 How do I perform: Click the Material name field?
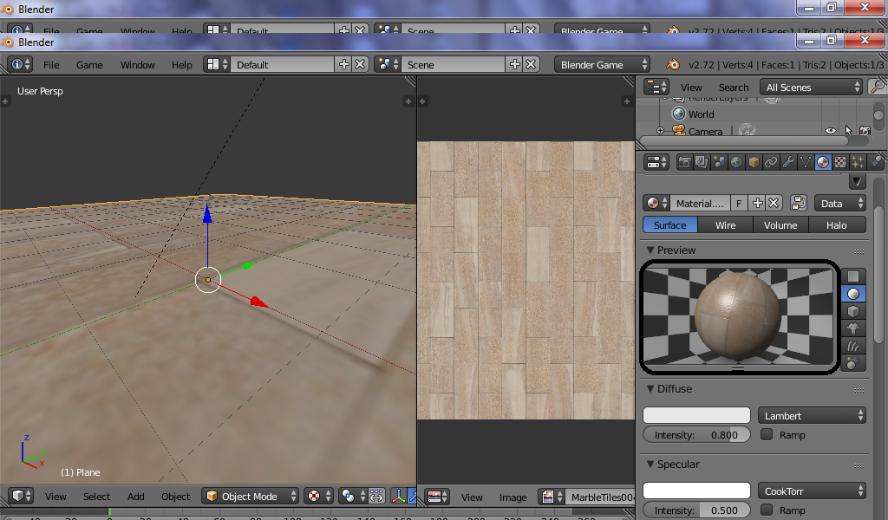[x=700, y=203]
